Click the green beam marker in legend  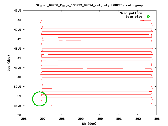click(148, 17)
